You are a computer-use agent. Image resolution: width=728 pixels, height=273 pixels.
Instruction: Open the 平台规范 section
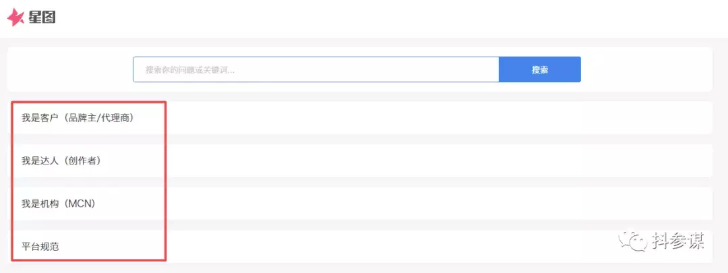pos(360,247)
